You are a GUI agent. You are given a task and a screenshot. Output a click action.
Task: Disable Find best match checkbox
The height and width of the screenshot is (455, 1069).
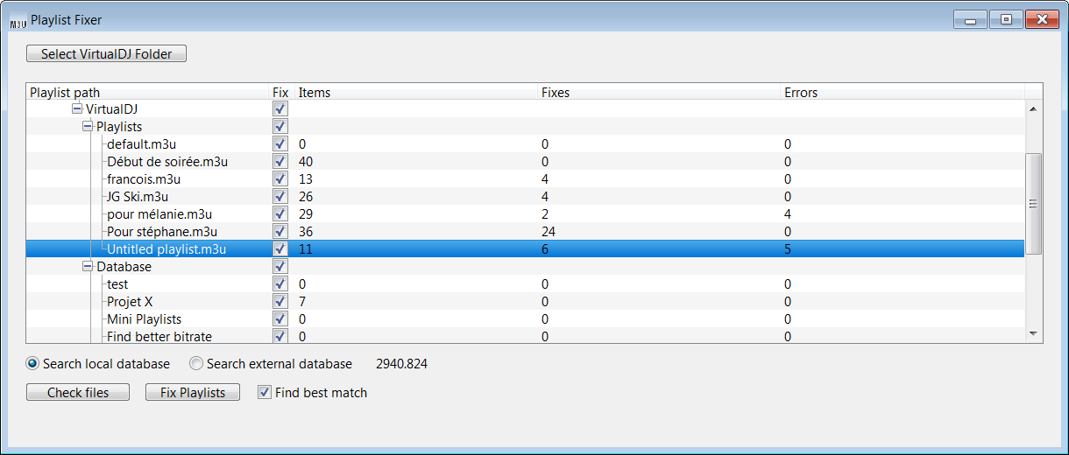265,393
